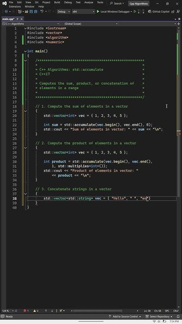Collapse the main function at line 6
Viewport: 182px width, 324px height.
(25, 51)
